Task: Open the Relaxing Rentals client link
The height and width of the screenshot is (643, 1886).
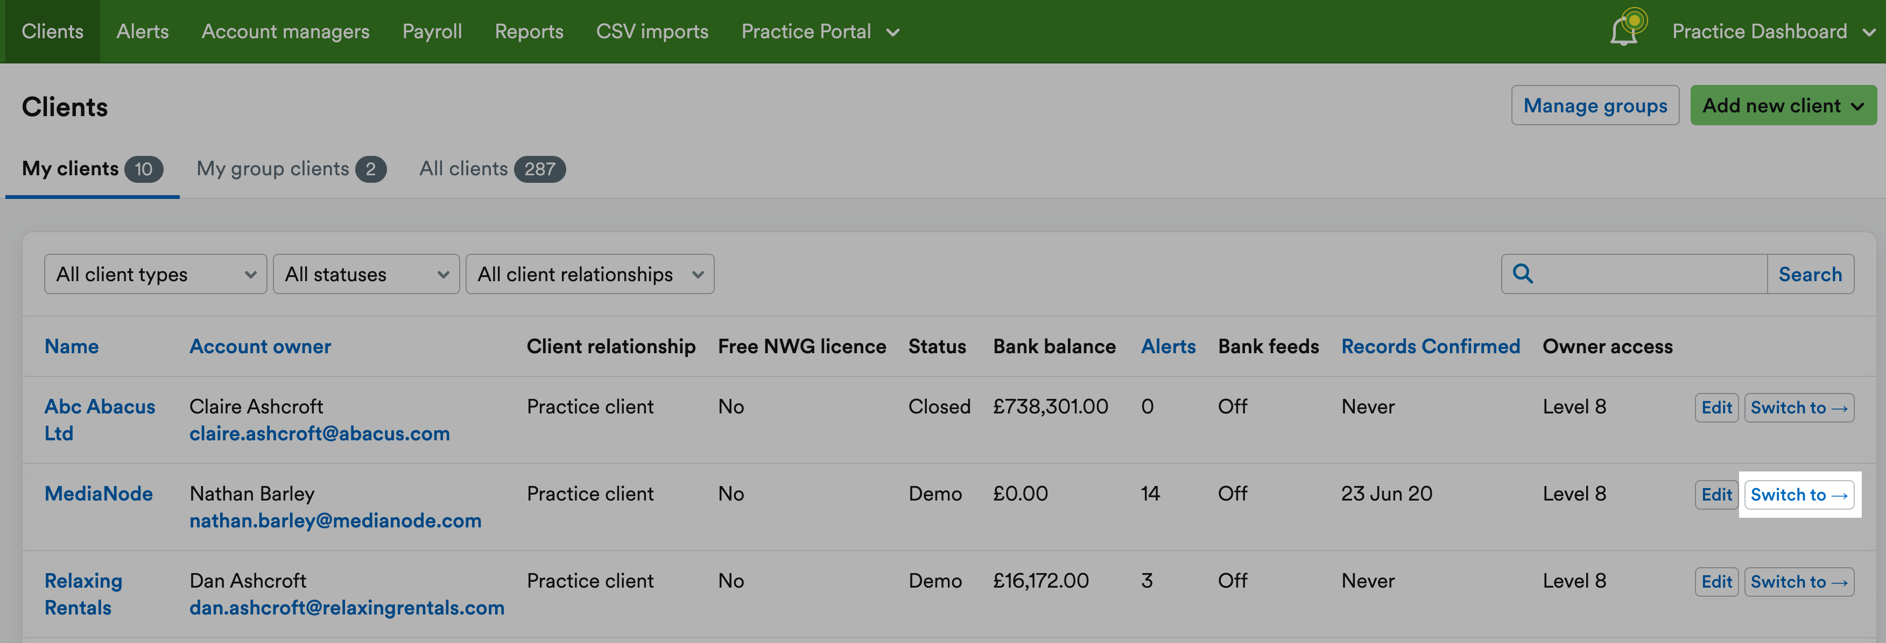Action: click(x=83, y=594)
